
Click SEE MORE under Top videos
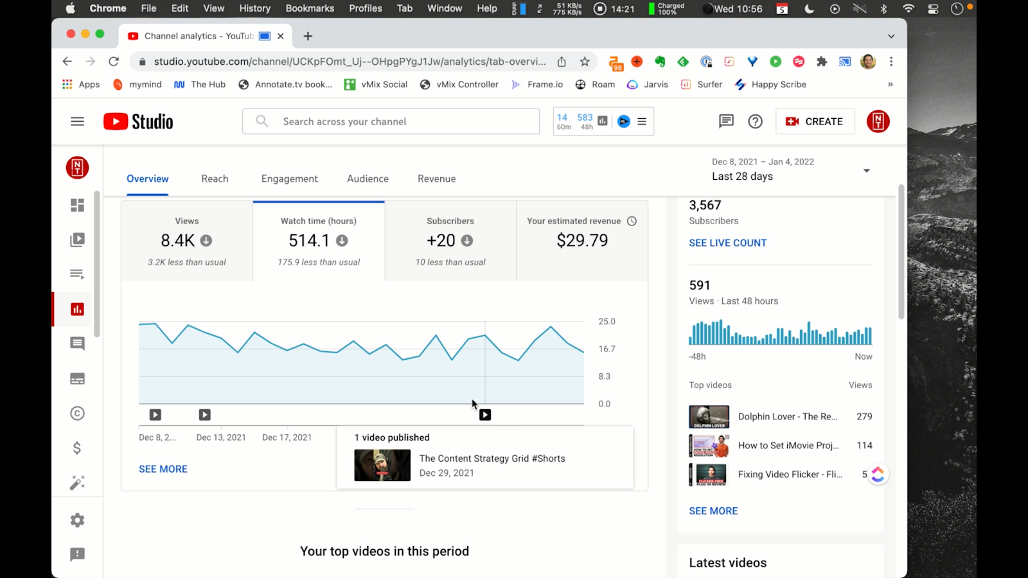pos(713,511)
